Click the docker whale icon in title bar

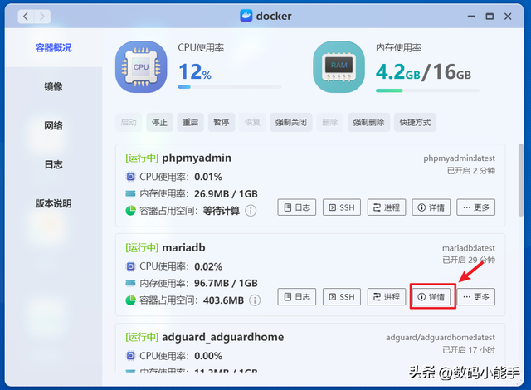[246, 16]
